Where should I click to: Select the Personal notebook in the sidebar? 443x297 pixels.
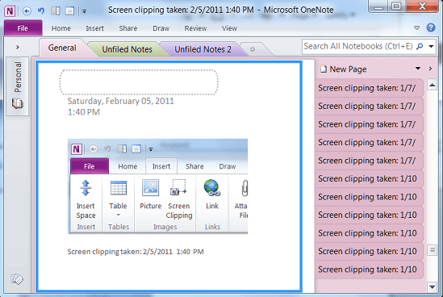tap(18, 86)
